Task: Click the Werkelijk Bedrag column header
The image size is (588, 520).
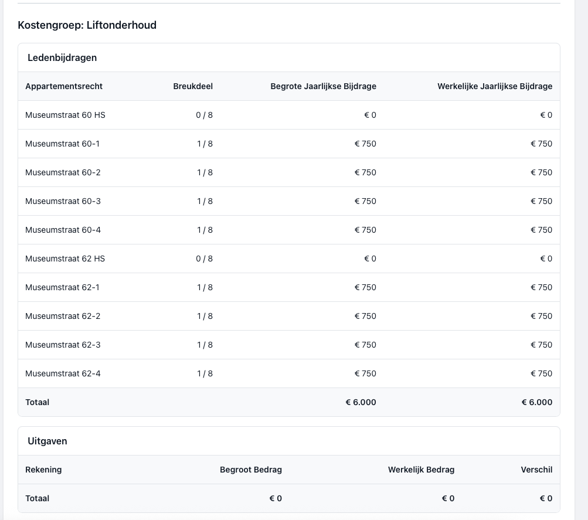Action: 421,470
